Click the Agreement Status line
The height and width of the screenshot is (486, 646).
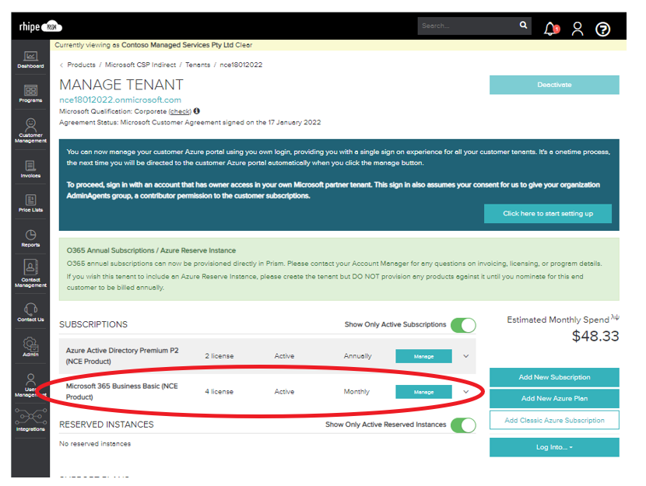coord(190,122)
